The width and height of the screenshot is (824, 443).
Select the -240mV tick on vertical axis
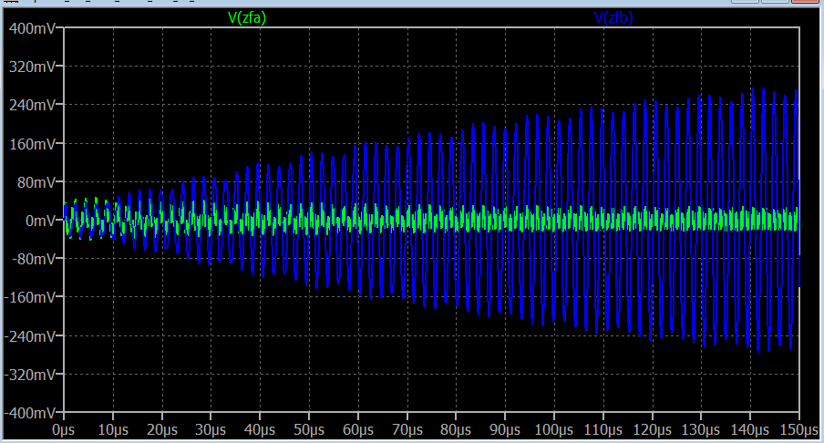click(x=32, y=335)
